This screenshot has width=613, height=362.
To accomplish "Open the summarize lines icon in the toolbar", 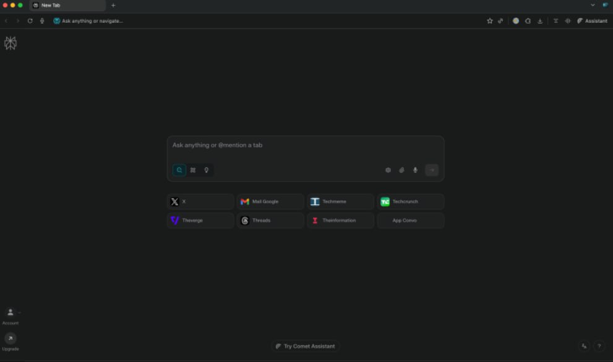I will [x=555, y=21].
